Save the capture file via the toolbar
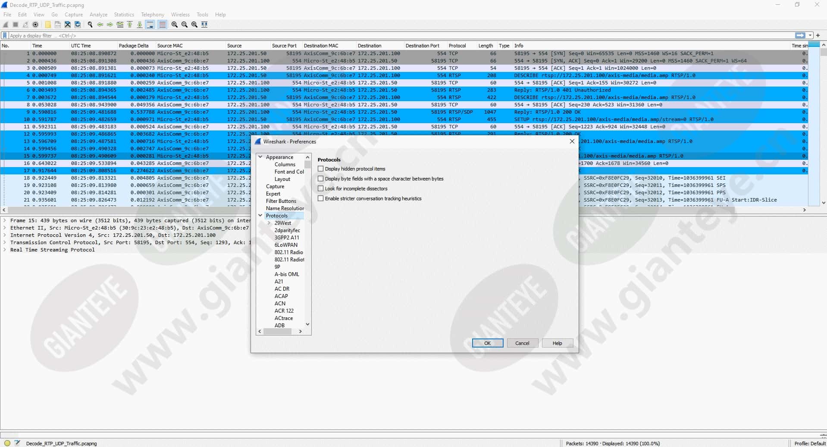The height and width of the screenshot is (447, 827). click(x=58, y=25)
